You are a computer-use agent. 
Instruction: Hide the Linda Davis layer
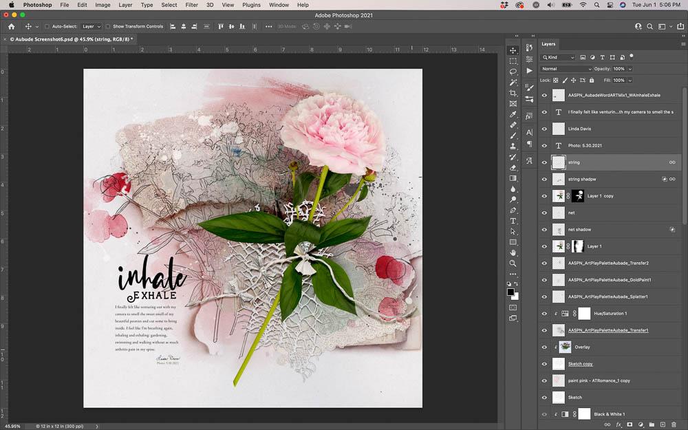(x=544, y=129)
